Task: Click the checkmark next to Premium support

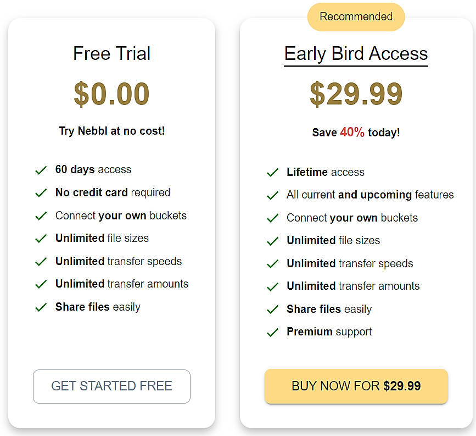Action: coord(273,332)
